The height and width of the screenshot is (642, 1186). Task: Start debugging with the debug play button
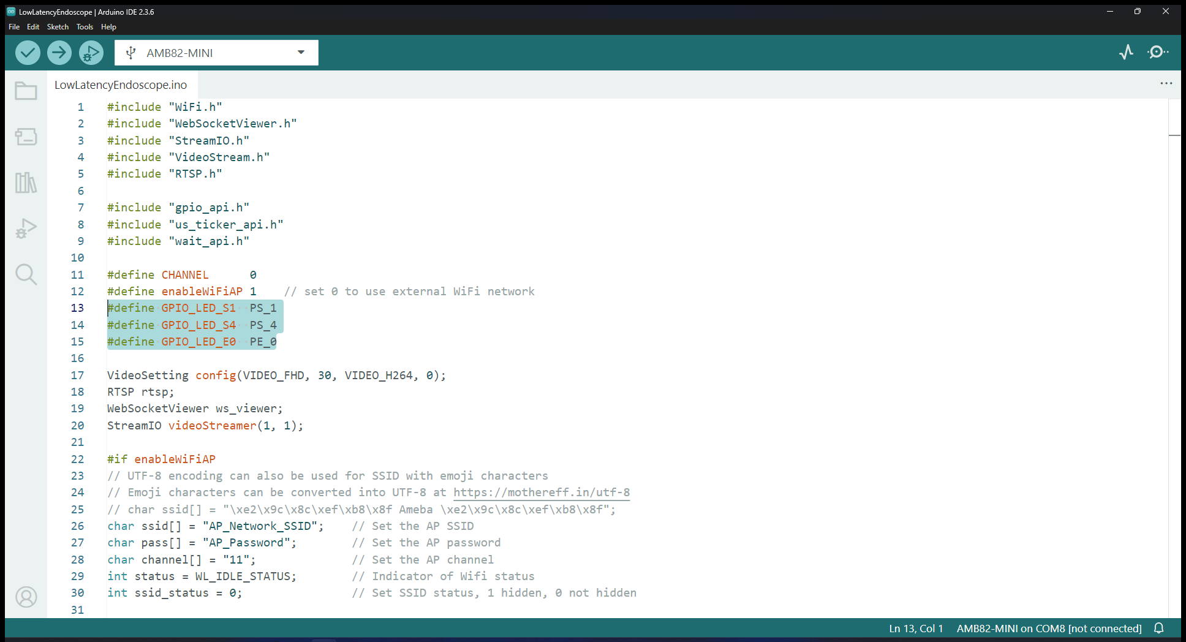pos(91,53)
